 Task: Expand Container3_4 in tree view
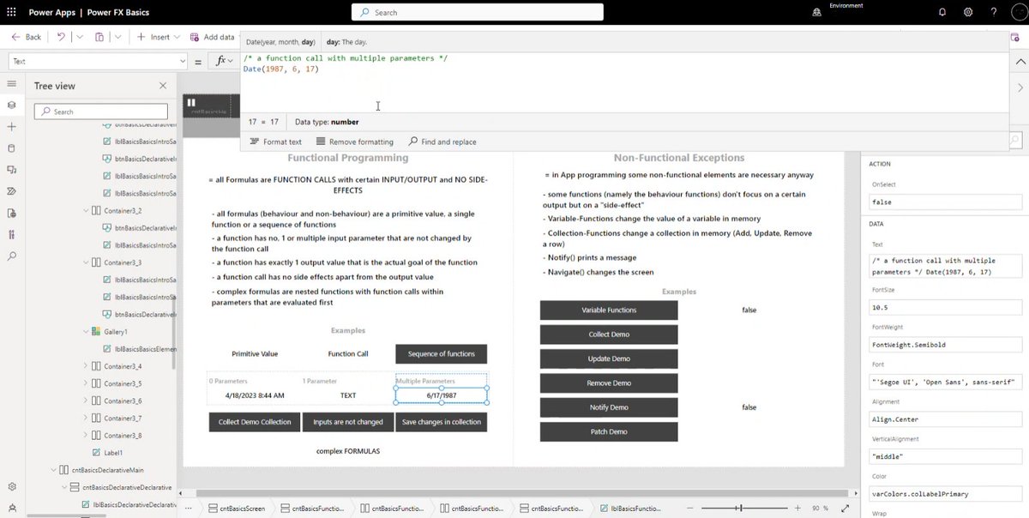[85, 366]
